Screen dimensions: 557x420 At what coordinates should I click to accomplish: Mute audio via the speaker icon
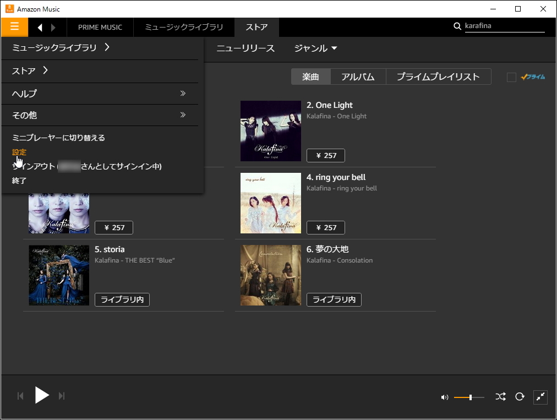(444, 397)
